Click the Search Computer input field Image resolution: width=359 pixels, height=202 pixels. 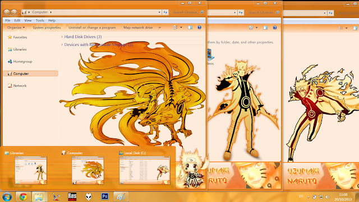(x=186, y=12)
